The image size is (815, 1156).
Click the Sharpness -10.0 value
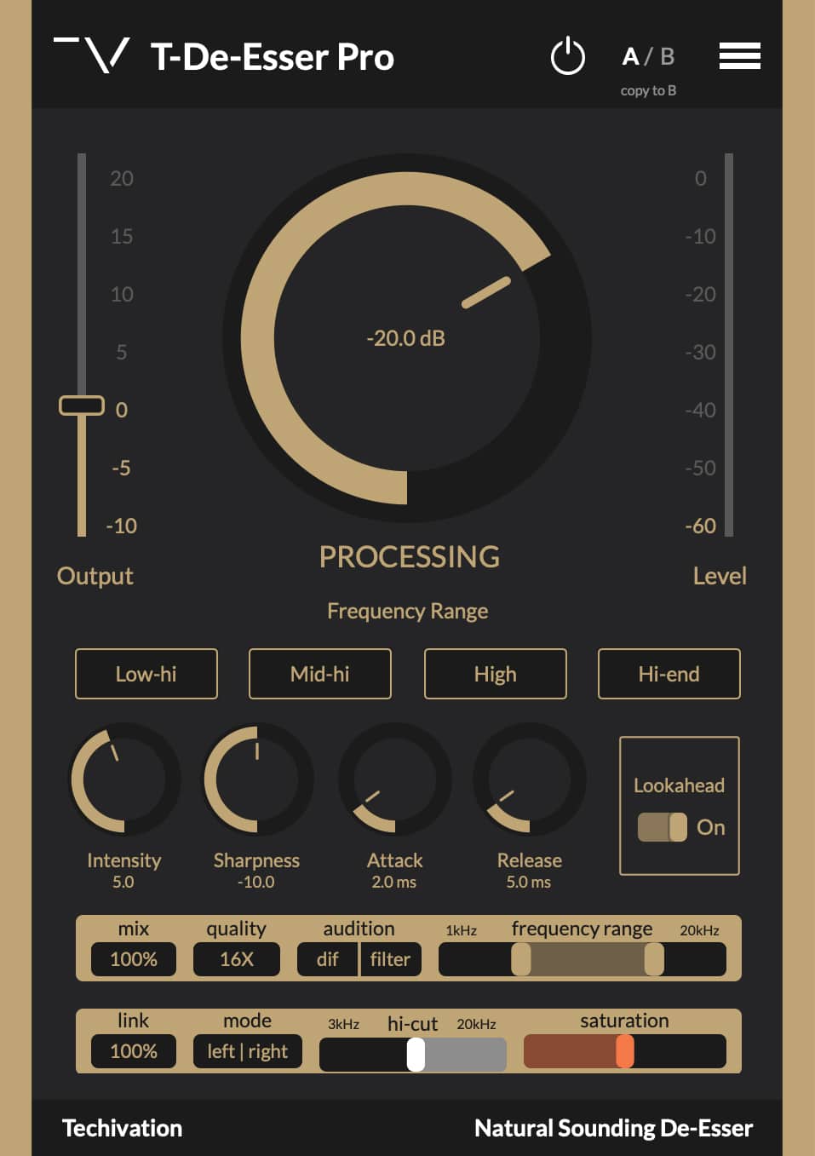point(256,882)
